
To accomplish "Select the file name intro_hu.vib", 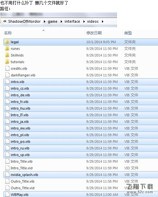I will [x=20, y=108].
